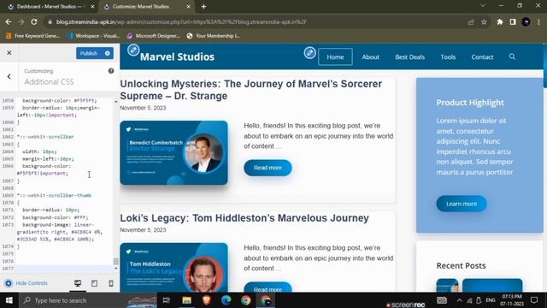This screenshot has height=308, width=547.
Task: Show hidden system tray icons
Action: point(459,300)
